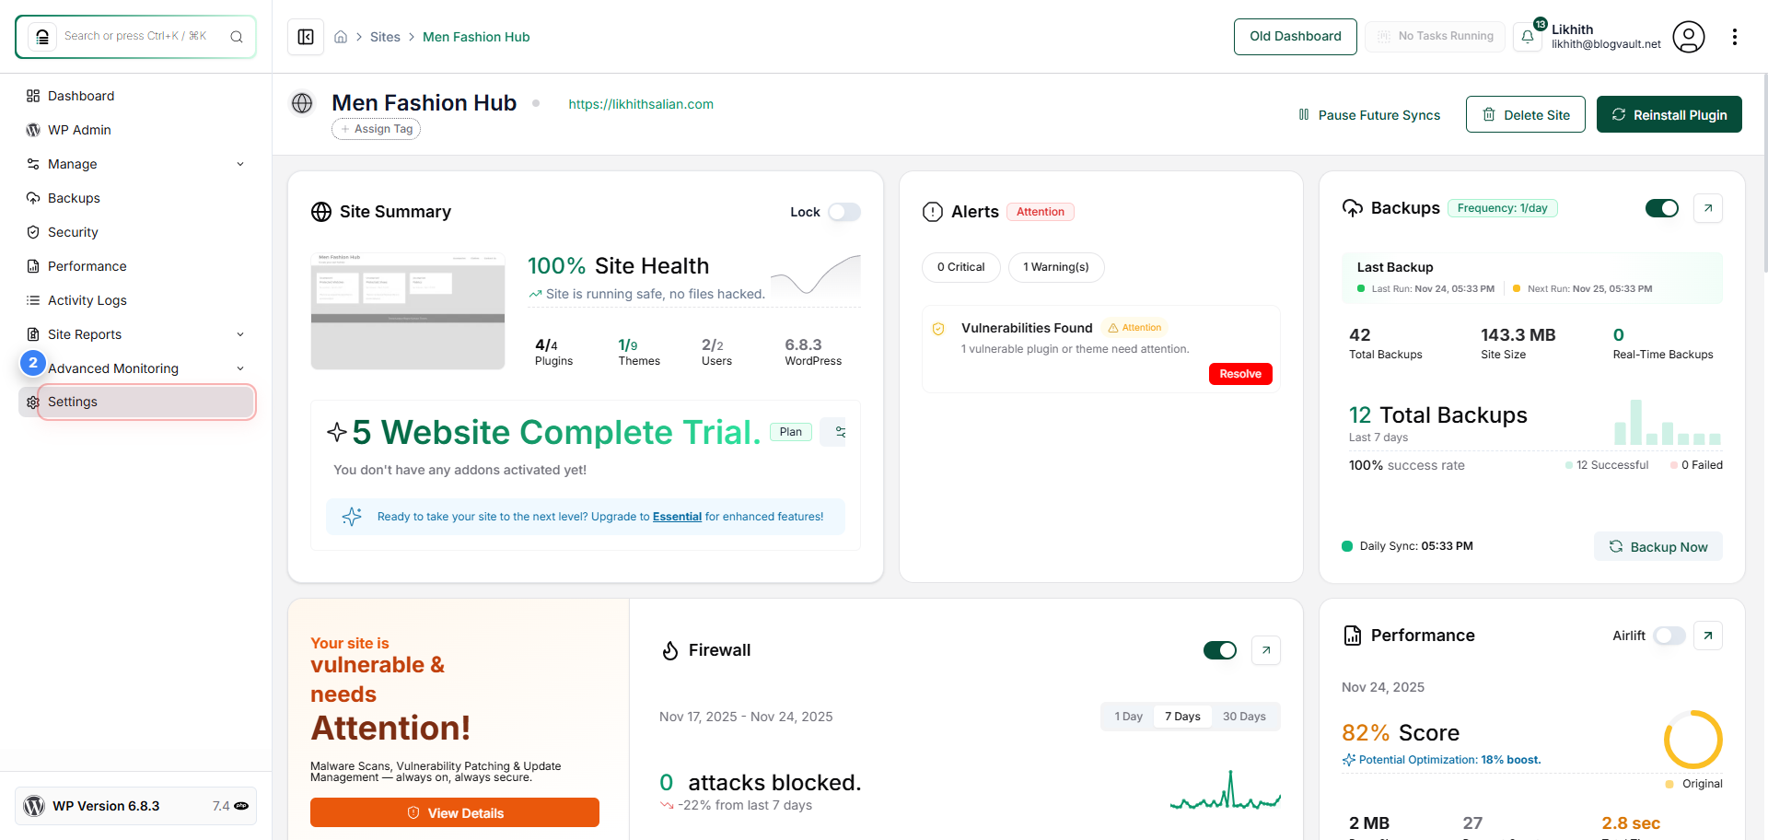
Task: Turn off the Firewall toggle
Action: pos(1220,650)
